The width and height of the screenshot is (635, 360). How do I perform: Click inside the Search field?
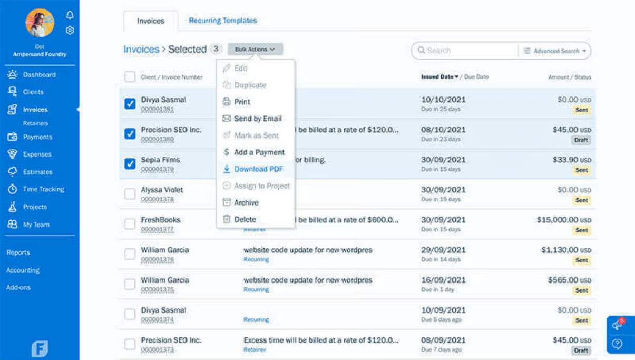click(464, 51)
